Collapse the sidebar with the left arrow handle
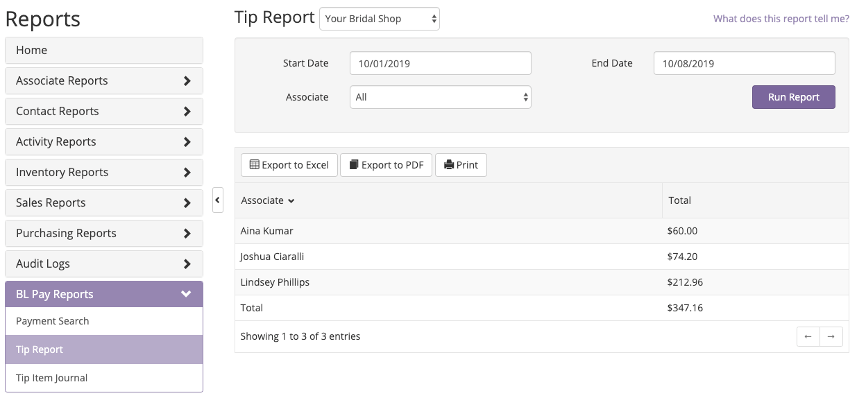 [x=218, y=200]
